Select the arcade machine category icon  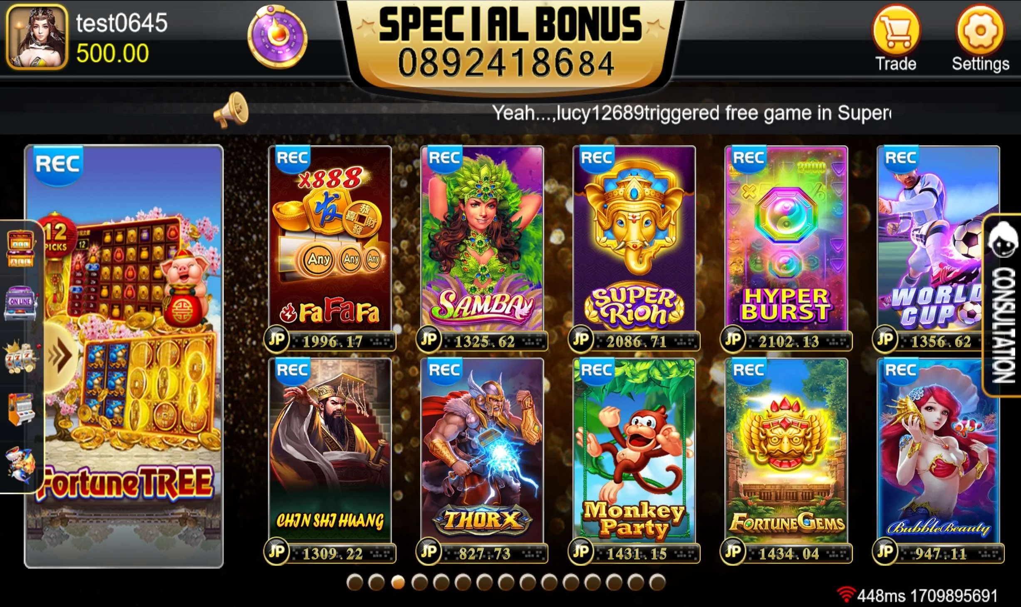[20, 410]
